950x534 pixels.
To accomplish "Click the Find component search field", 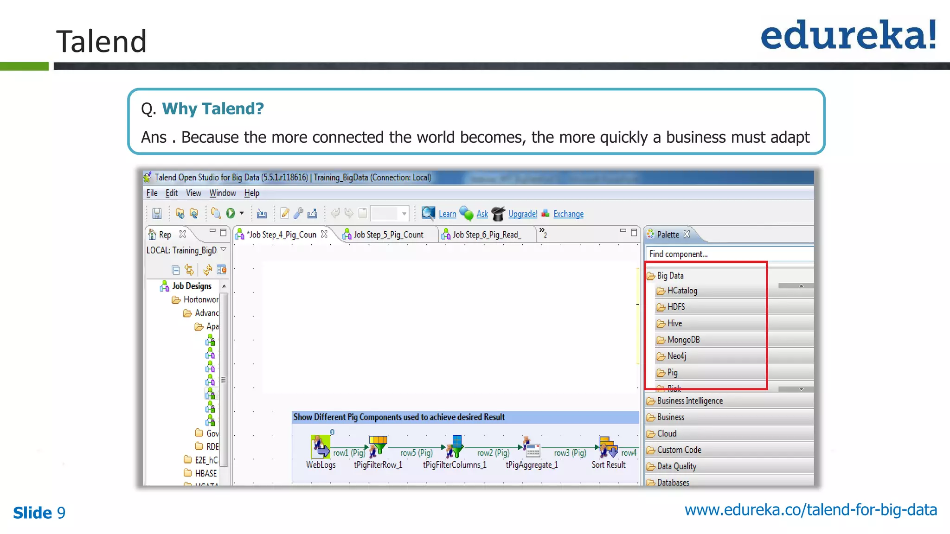I will (730, 254).
